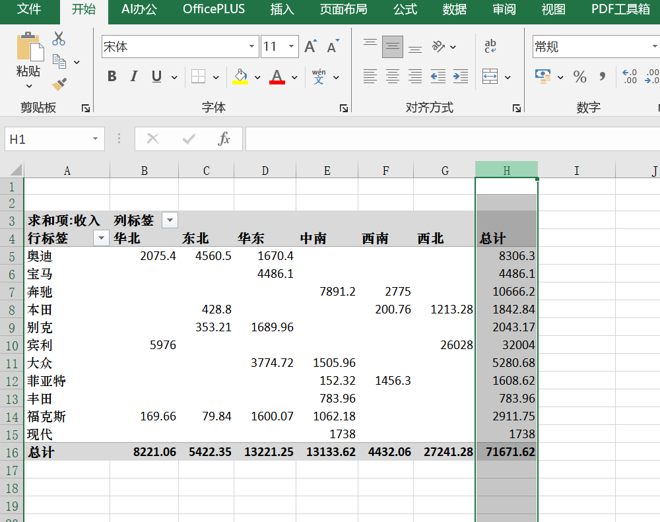
Task: Select column H header
Action: pyautogui.click(x=506, y=170)
